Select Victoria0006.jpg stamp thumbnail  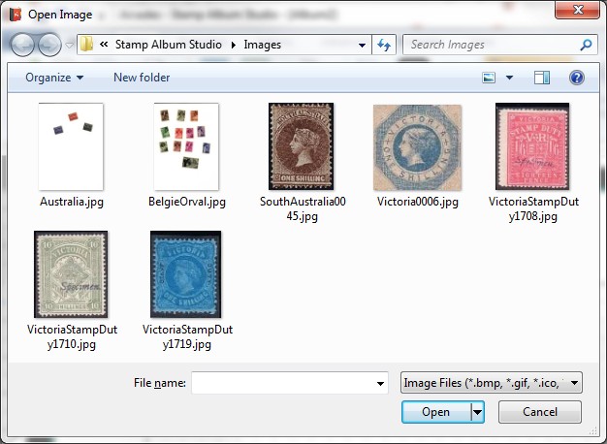(417, 147)
